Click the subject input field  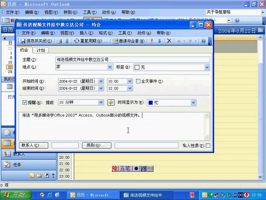[133, 60]
